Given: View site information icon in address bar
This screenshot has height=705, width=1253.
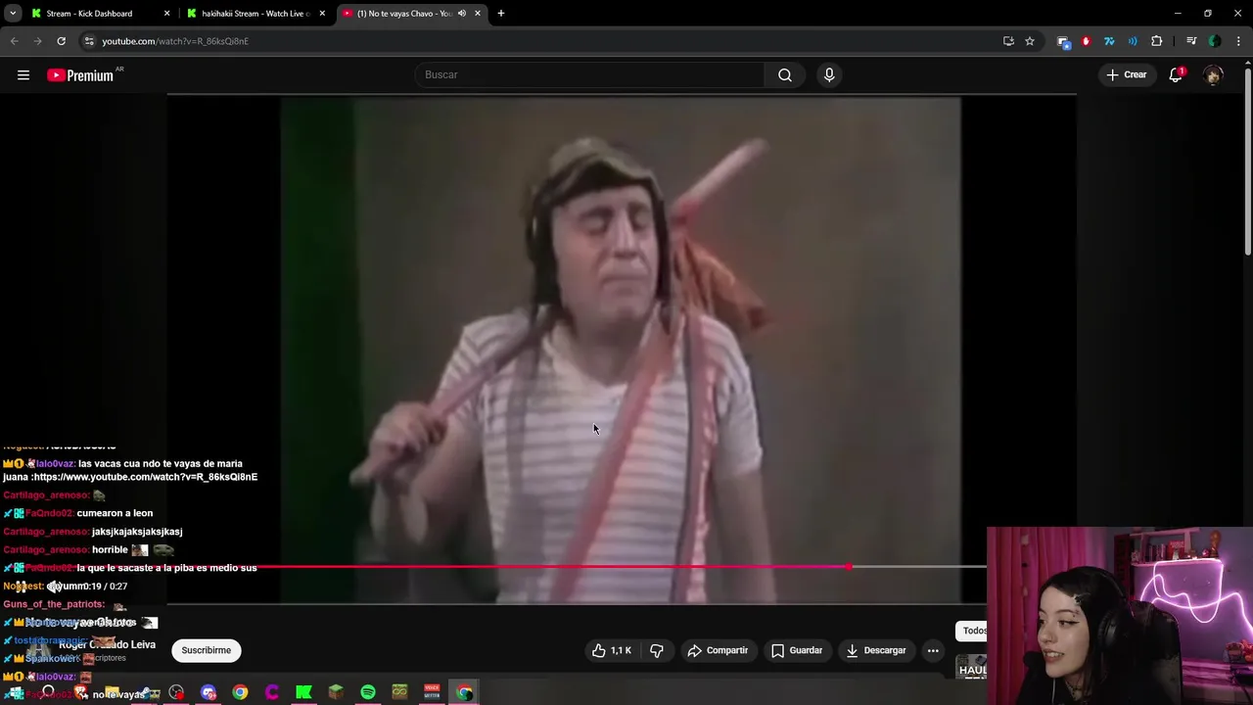Looking at the screenshot, I should coord(89,41).
